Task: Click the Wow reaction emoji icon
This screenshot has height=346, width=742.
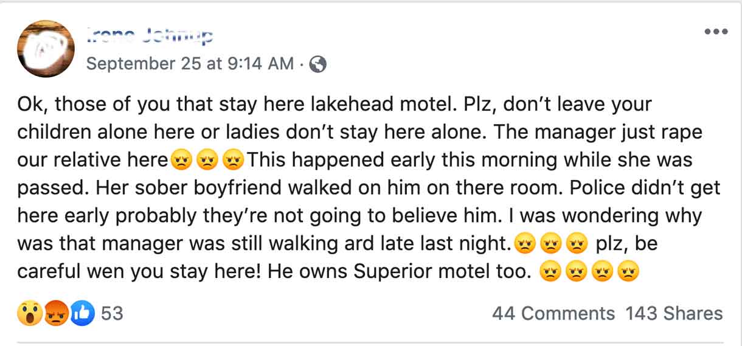Action: 29,314
